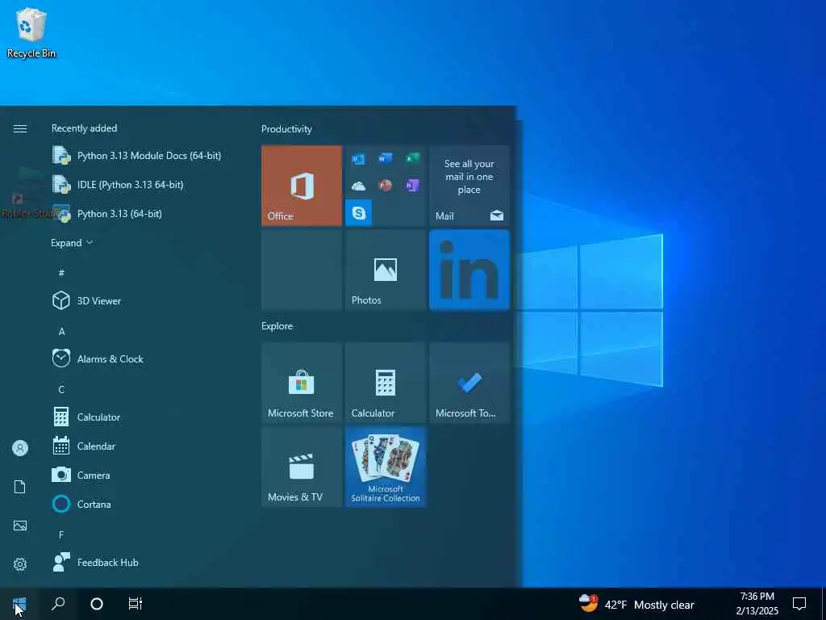Viewport: 826px width, 620px height.
Task: Open the Movies & TV tile
Action: click(302, 467)
